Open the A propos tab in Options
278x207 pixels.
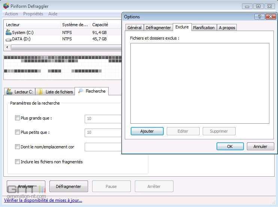point(227,28)
